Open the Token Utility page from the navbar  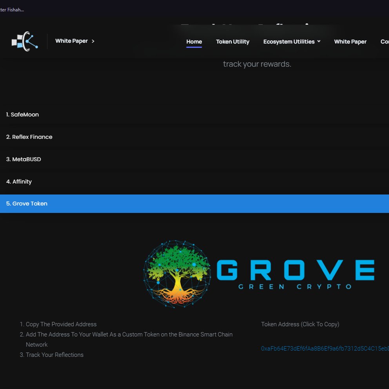(x=233, y=41)
